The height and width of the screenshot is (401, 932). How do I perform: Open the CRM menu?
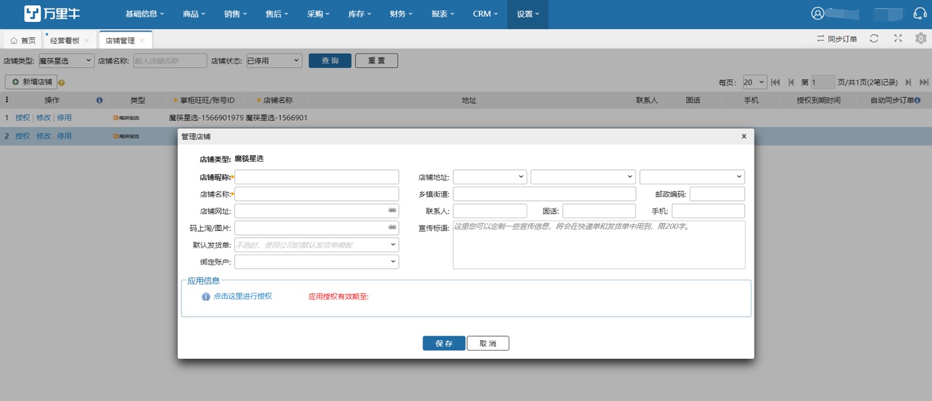click(485, 14)
